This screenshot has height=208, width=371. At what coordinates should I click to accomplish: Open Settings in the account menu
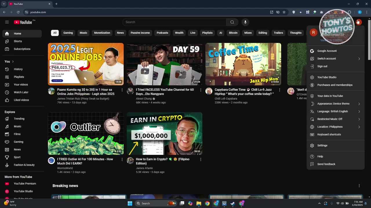335,146
